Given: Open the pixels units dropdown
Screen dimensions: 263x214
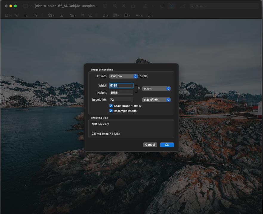Looking at the screenshot, I should 156,89.
